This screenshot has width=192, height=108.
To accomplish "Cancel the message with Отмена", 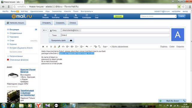I will (x=73, y=23).
